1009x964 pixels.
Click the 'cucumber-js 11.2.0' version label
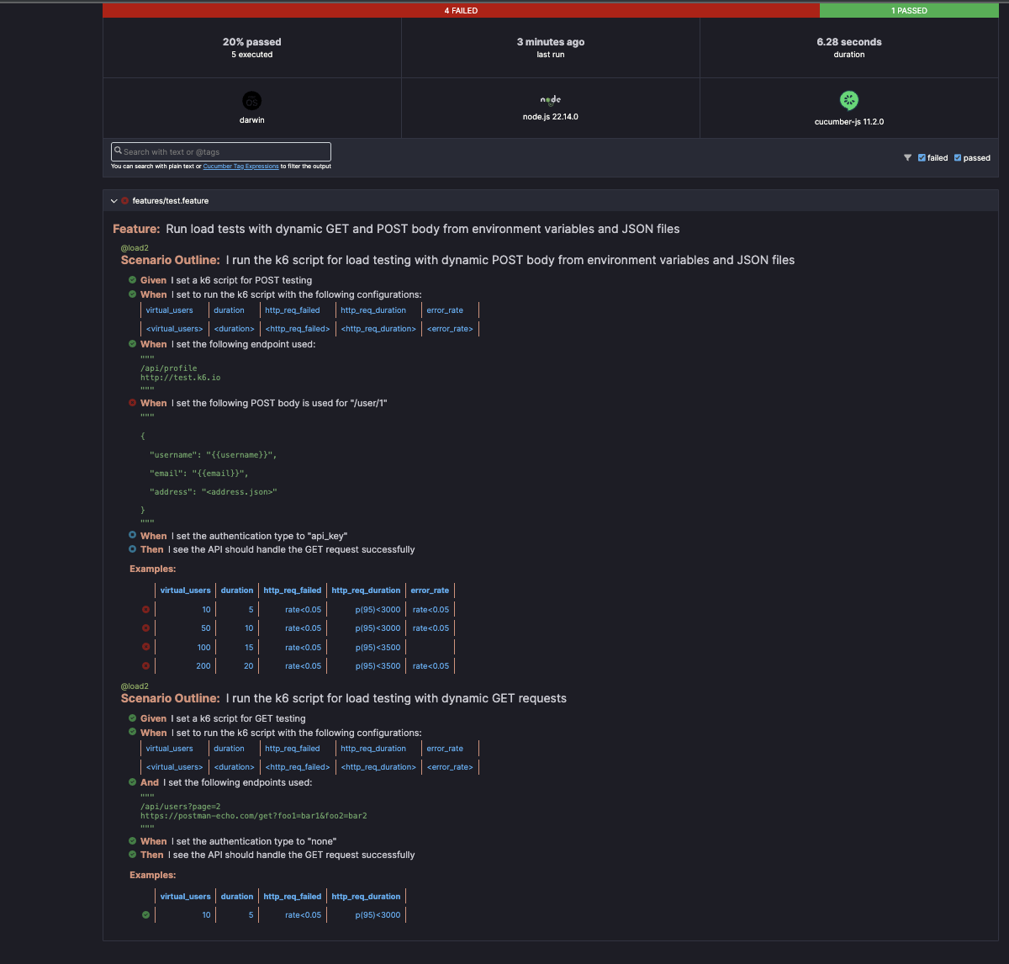(x=849, y=122)
